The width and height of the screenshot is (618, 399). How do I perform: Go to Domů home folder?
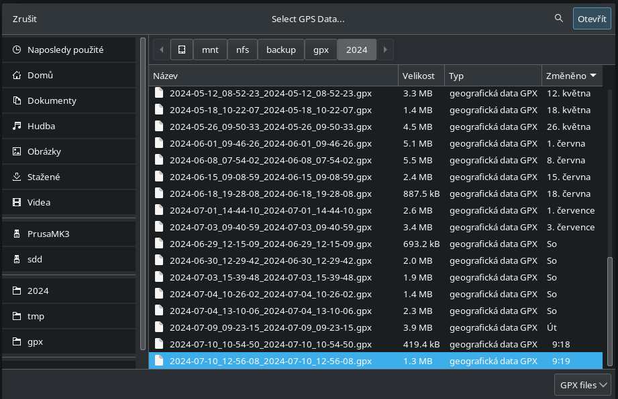(40, 75)
